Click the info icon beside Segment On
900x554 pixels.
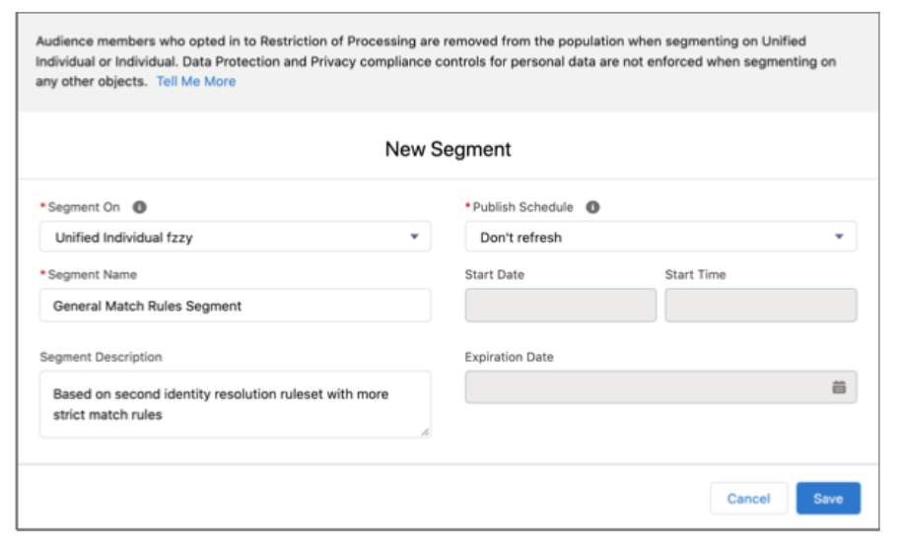[x=140, y=208]
